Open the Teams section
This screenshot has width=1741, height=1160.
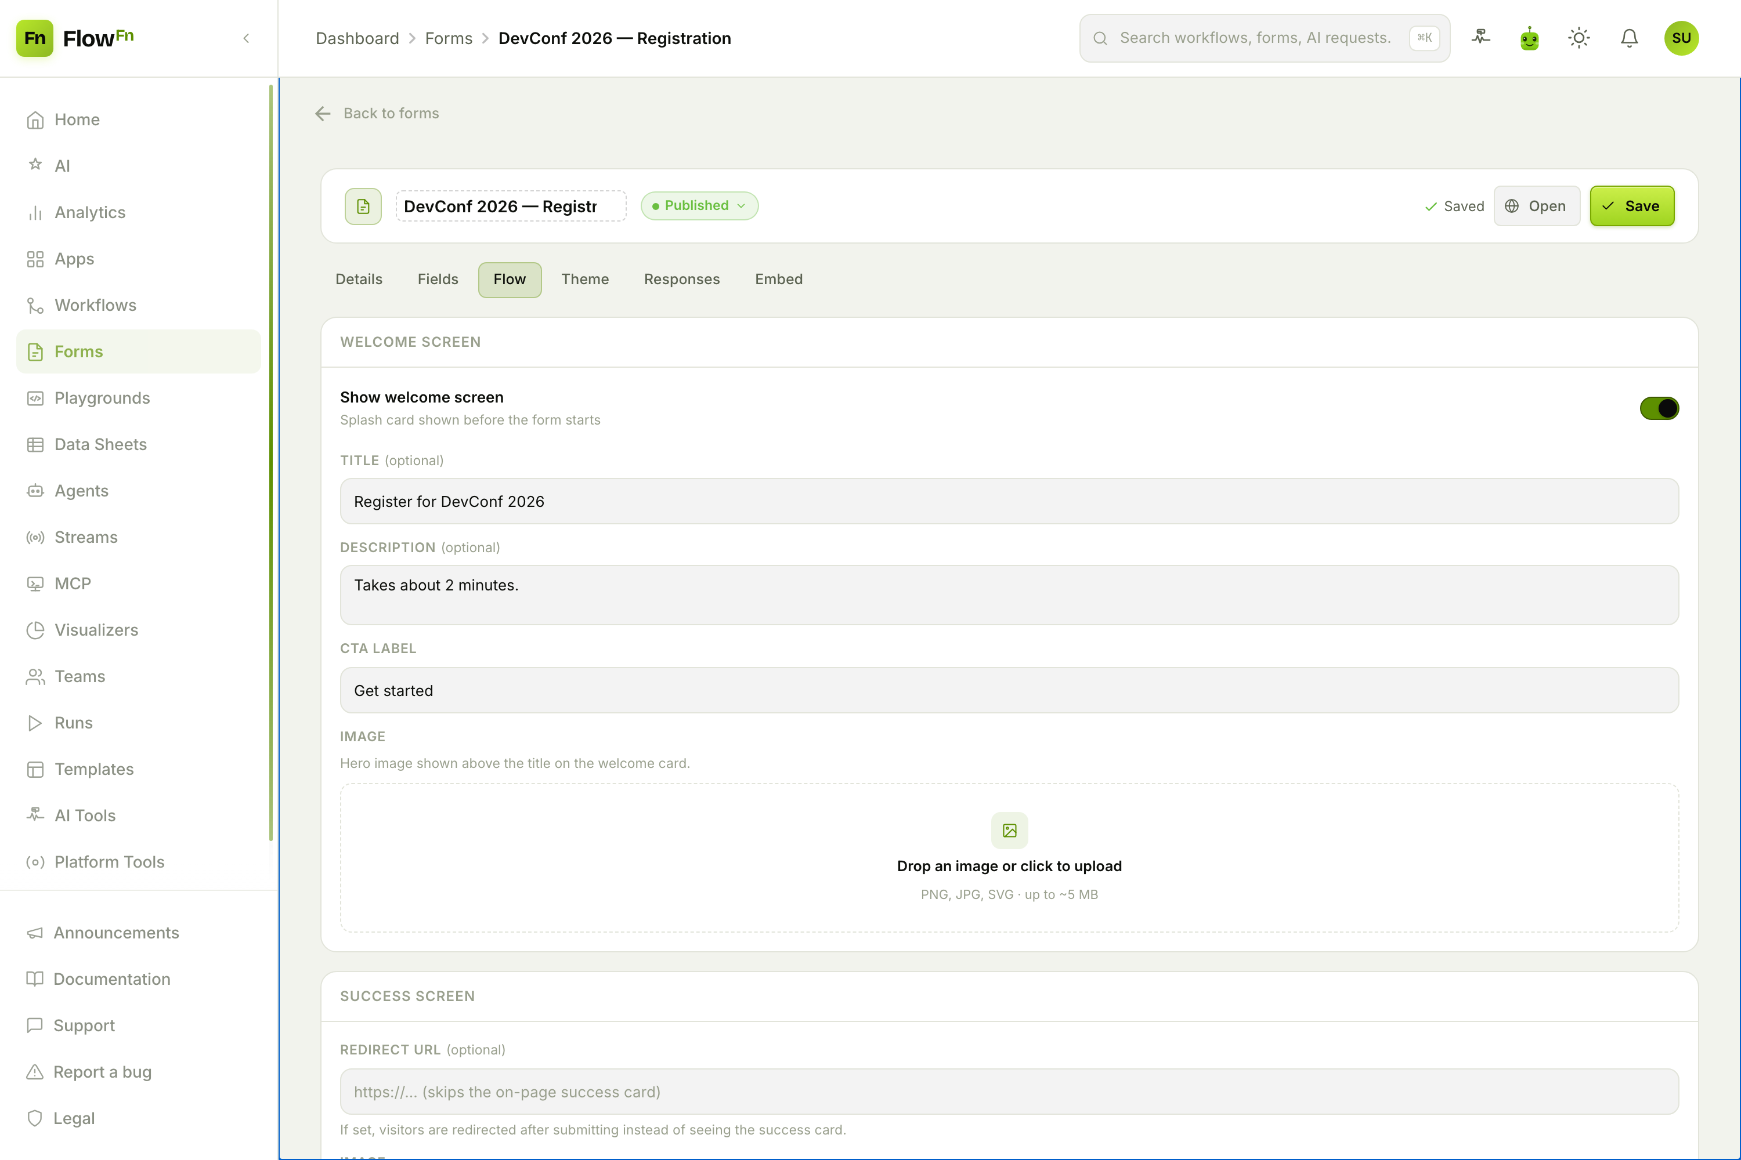pyautogui.click(x=139, y=676)
